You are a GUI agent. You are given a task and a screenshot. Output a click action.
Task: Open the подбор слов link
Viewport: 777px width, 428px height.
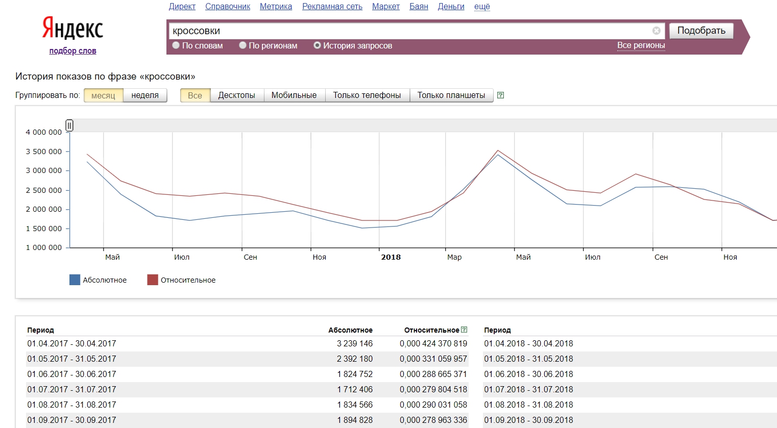tap(72, 51)
